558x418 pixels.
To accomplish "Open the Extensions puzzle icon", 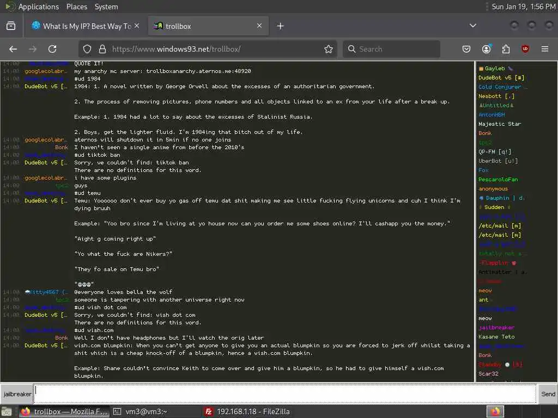I will [506, 49].
